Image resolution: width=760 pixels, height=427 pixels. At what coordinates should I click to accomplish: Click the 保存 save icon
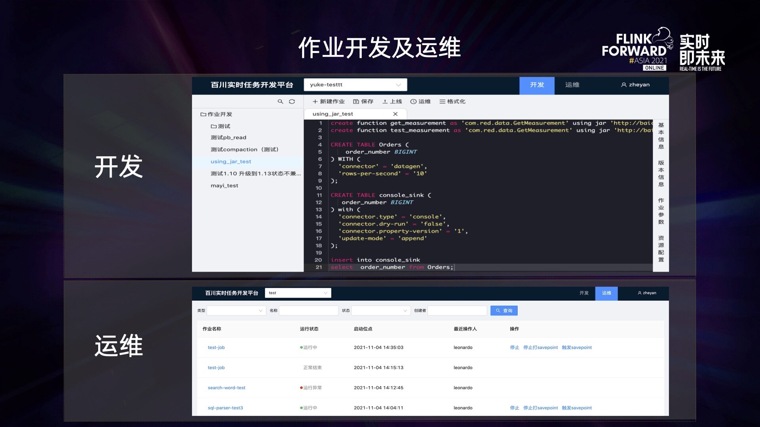[x=356, y=102]
